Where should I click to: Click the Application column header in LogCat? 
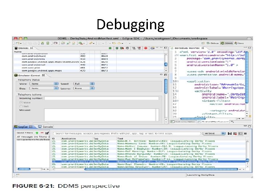77,138
